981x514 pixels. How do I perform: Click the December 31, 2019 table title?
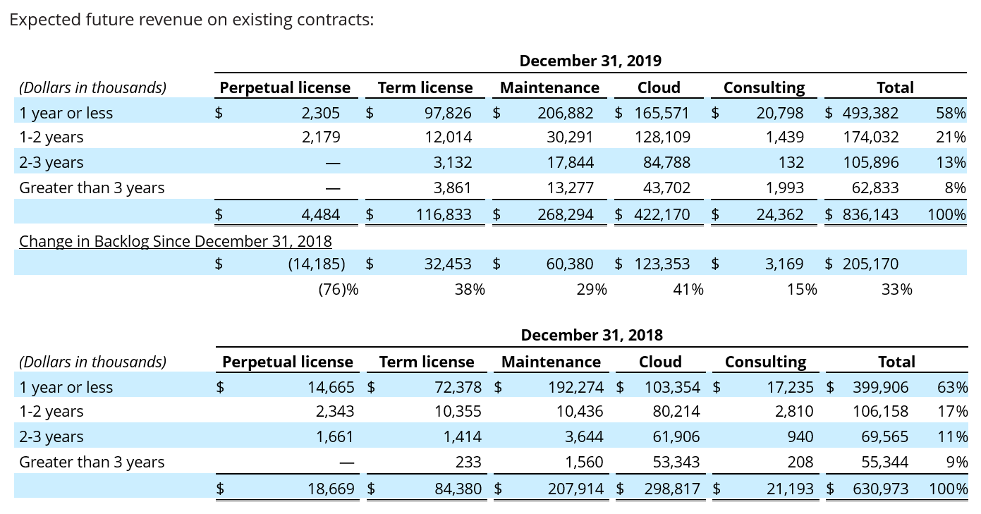click(590, 61)
